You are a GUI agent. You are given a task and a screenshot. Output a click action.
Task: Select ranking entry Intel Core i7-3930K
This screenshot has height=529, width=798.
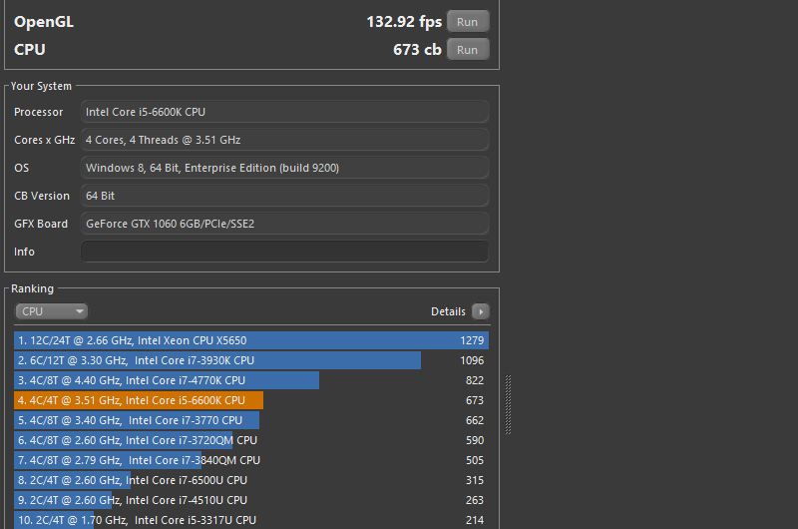[251, 360]
